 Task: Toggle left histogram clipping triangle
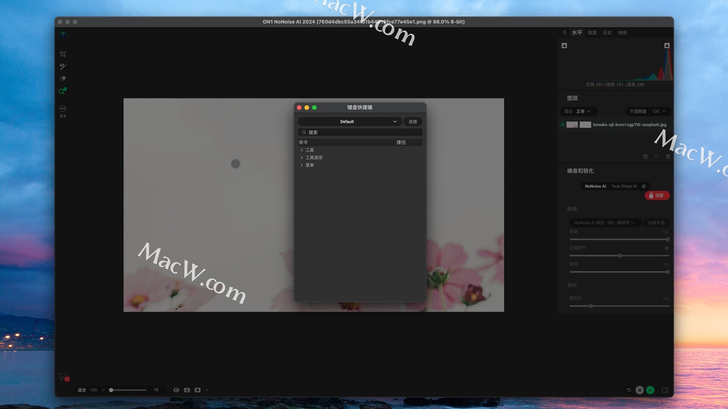coord(564,45)
